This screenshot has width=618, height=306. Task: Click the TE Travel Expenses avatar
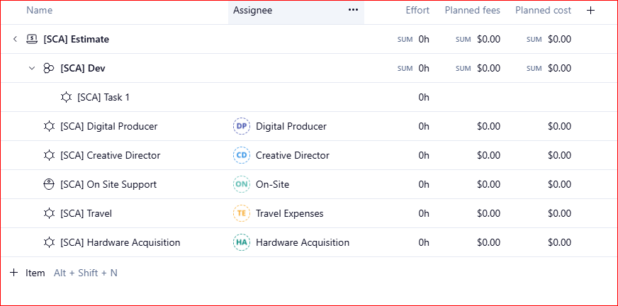242,213
